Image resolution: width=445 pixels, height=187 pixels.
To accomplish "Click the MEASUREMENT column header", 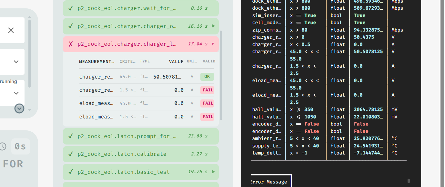I will click(x=96, y=61).
